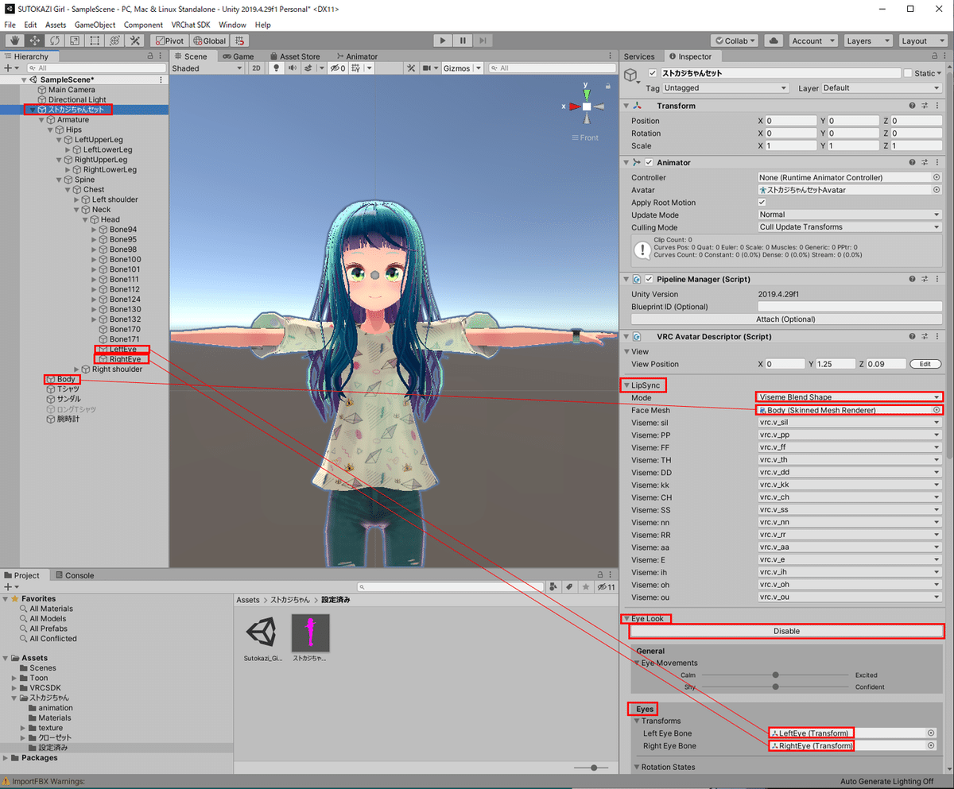Select the Hand tool
This screenshot has width=954, height=789.
click(x=14, y=41)
